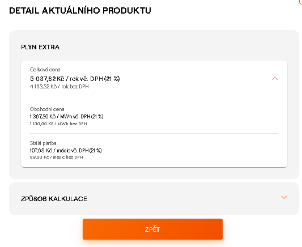Select the PLYN EXTRA product heading

pyautogui.click(x=40, y=47)
